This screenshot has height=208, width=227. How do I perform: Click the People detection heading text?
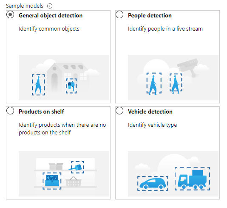tap(150, 15)
